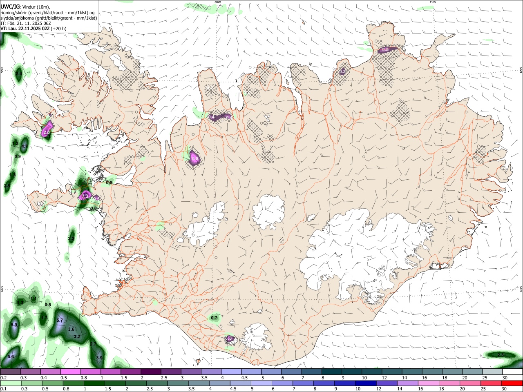Select the 0.7 value in south Iceland

(214, 318)
